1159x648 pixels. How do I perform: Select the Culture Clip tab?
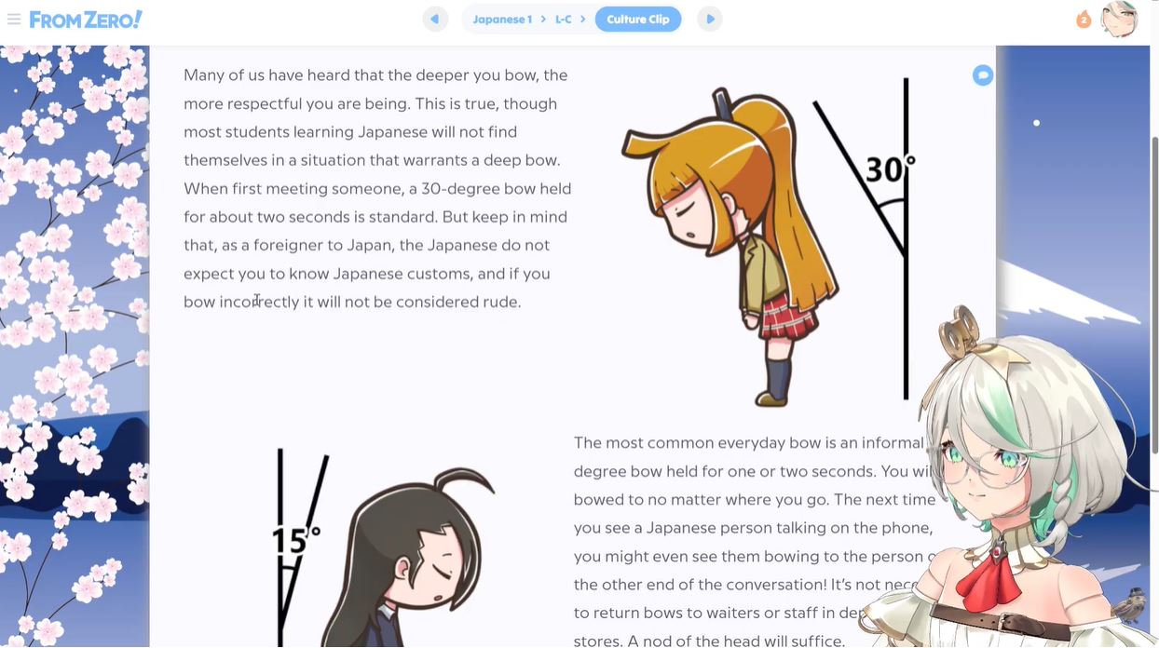point(638,19)
